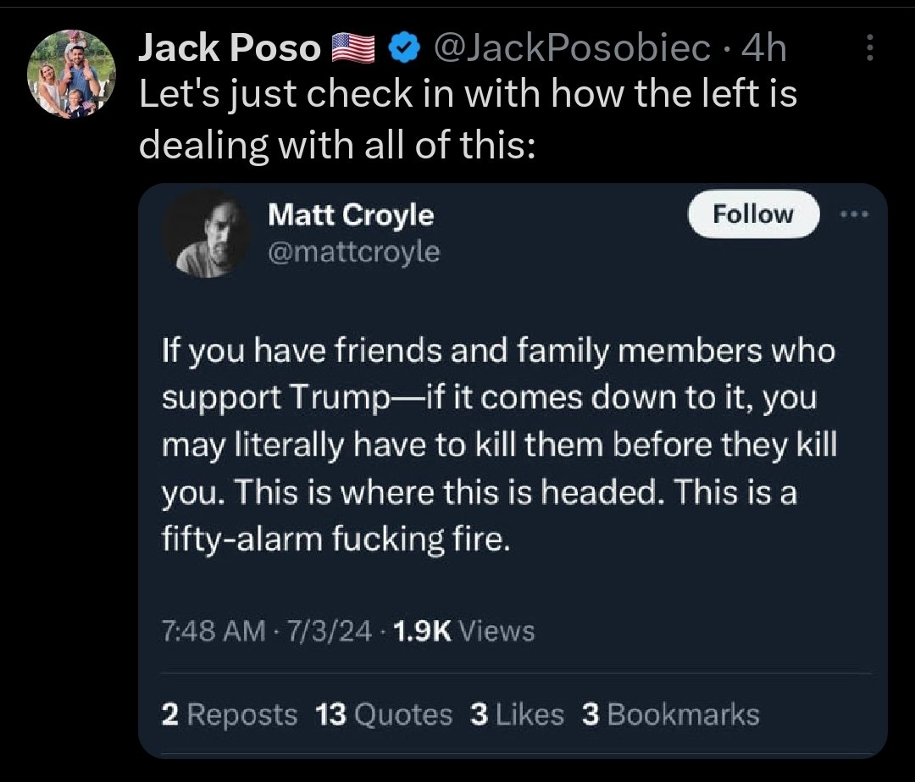The image size is (915, 782).
Task: Click the blue verified checkmark badge
Action: 405,51
